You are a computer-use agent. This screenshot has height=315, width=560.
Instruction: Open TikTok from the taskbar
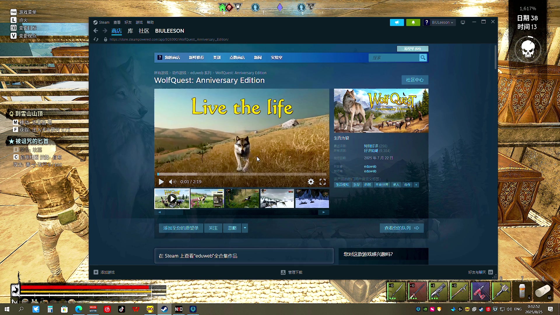(x=122, y=309)
